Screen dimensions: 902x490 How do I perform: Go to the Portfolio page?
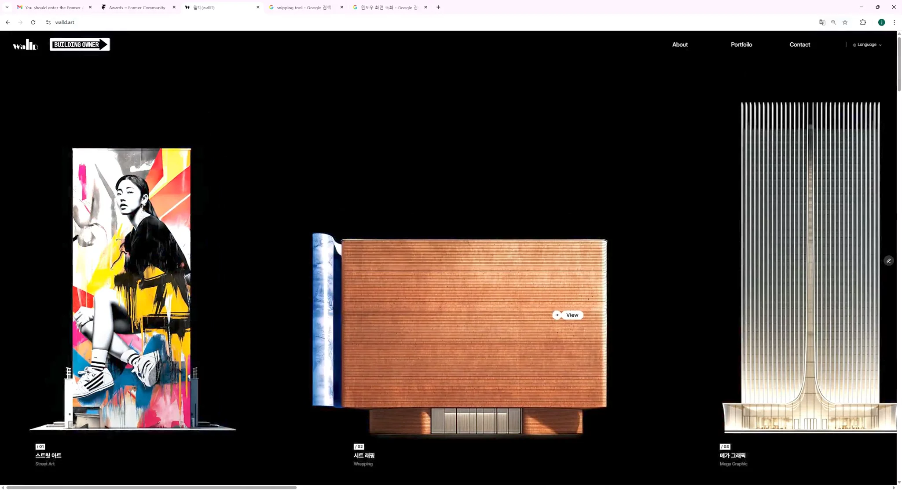(x=741, y=44)
